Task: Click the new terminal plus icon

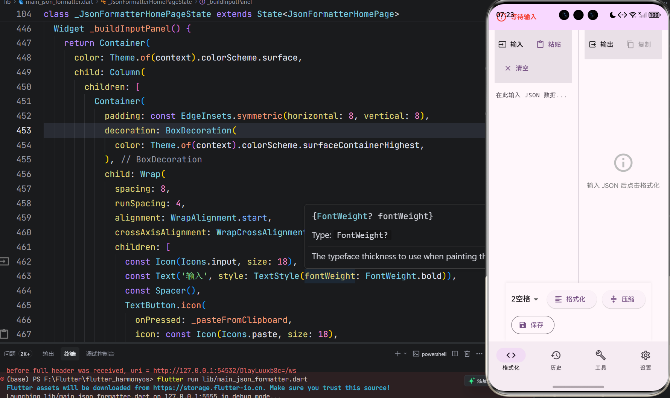Action: click(x=397, y=354)
